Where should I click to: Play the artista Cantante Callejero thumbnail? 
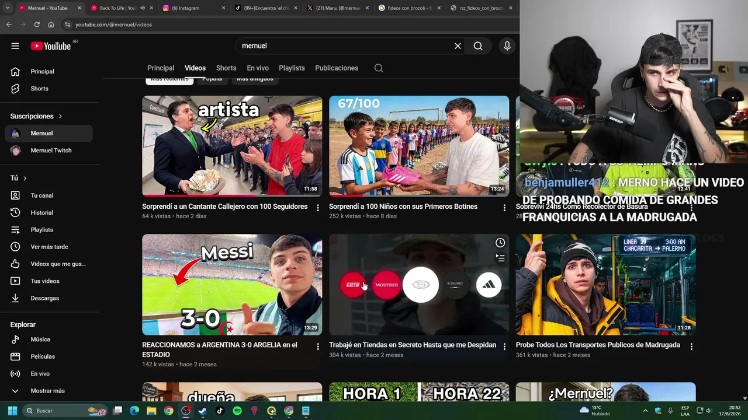[232, 146]
